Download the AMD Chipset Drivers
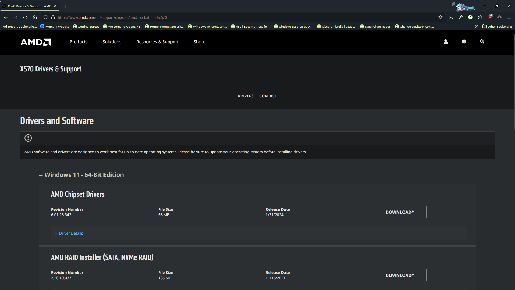Viewport: 515px width, 290px height. [x=399, y=212]
